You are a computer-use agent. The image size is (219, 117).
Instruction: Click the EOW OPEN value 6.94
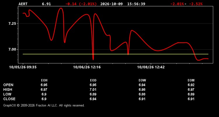pyautogui.click(x=142, y=85)
